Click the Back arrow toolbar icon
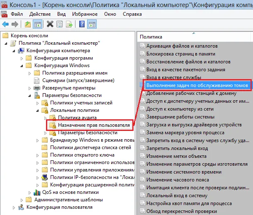253x215 pixels. [x=5, y=24]
